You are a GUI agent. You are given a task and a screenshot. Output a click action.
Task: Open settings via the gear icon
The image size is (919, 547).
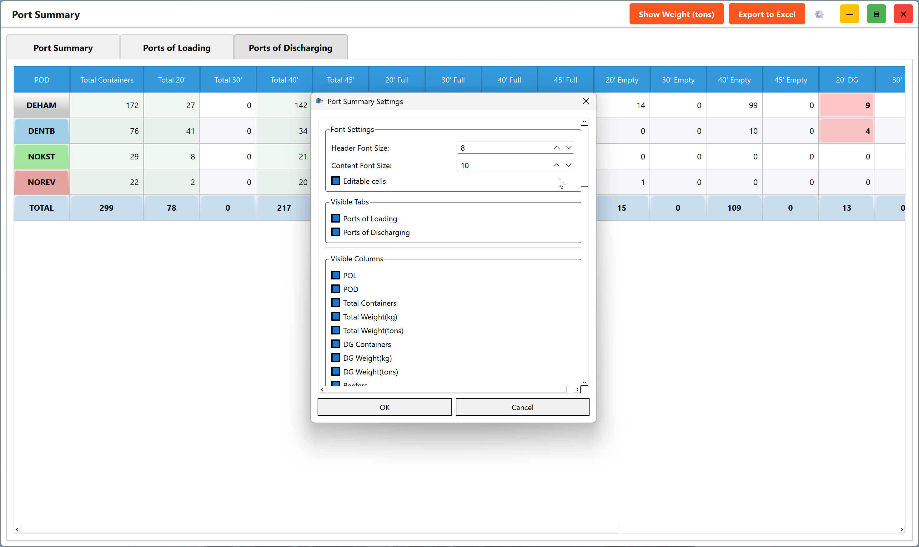pyautogui.click(x=819, y=14)
